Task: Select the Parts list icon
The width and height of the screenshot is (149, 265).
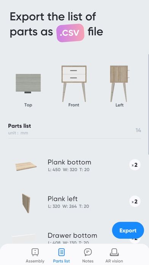Action: [62, 252]
